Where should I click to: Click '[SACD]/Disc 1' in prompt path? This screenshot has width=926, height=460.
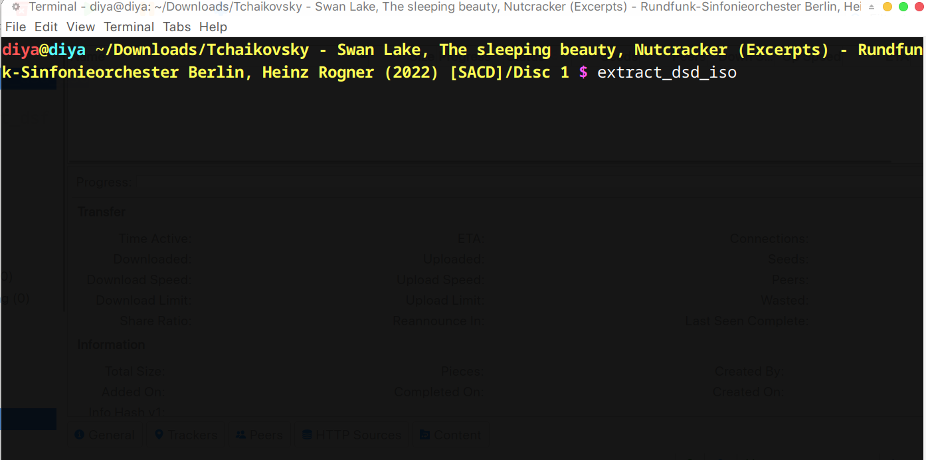click(x=509, y=72)
